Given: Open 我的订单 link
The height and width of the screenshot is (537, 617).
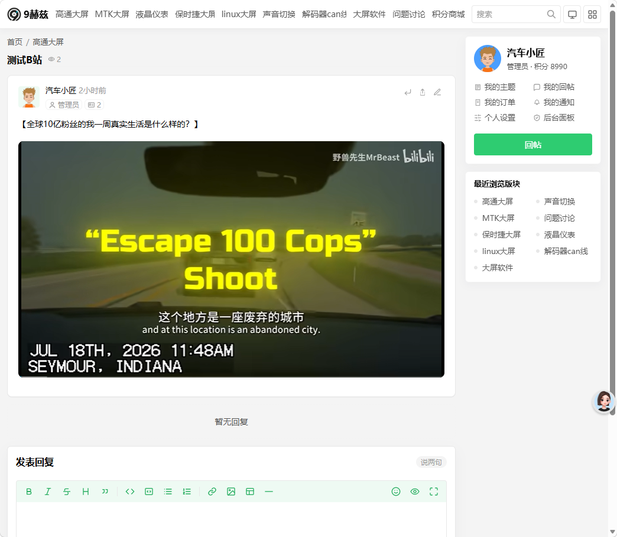Looking at the screenshot, I should click(x=495, y=102).
